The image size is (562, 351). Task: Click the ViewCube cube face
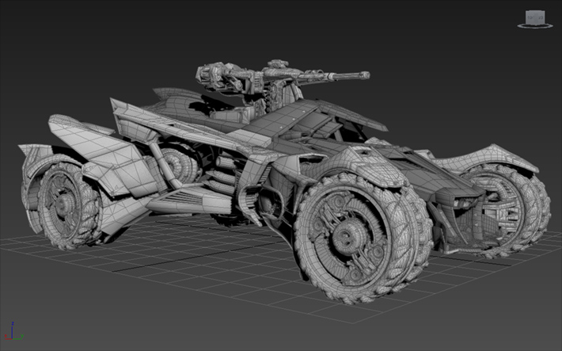pos(535,17)
